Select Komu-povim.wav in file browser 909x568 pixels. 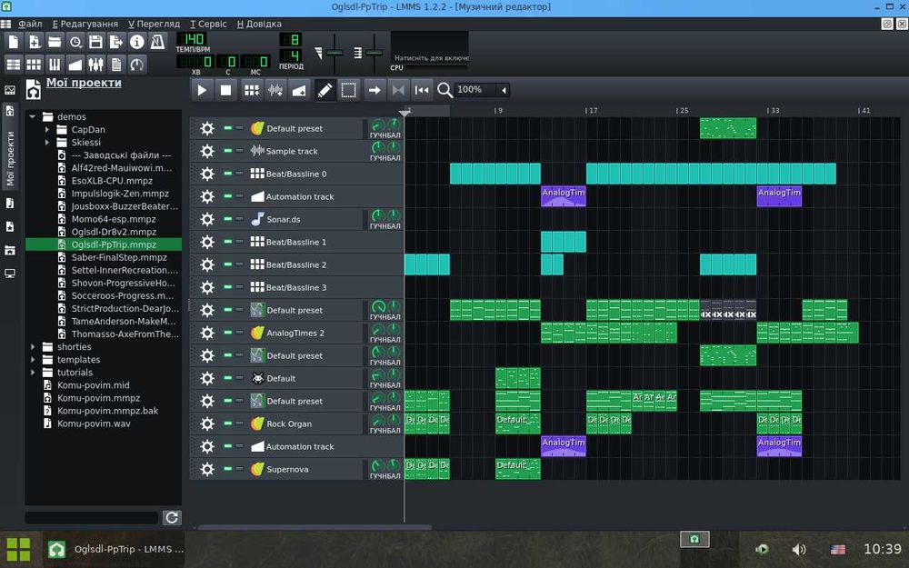pos(94,424)
